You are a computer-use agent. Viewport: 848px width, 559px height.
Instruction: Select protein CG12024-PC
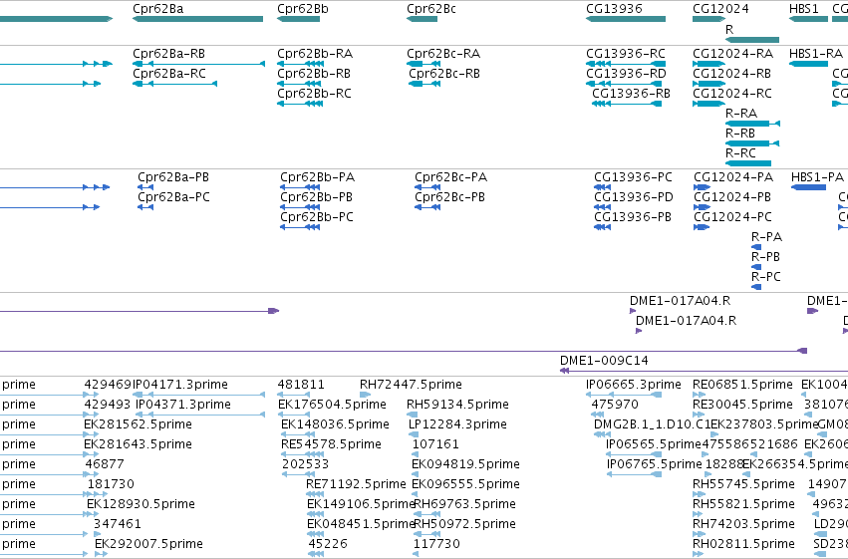point(732,217)
